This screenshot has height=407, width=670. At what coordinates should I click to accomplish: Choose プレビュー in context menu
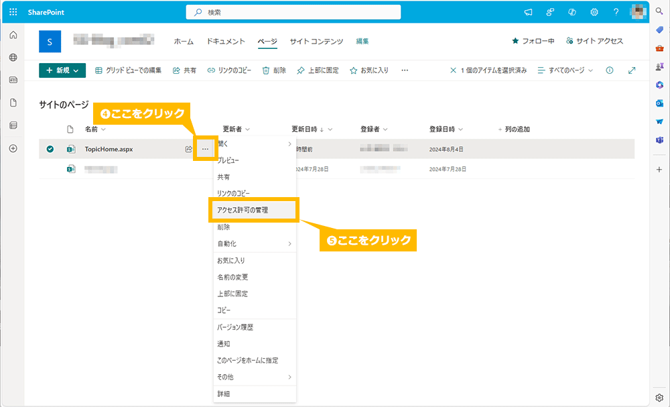pyautogui.click(x=255, y=160)
